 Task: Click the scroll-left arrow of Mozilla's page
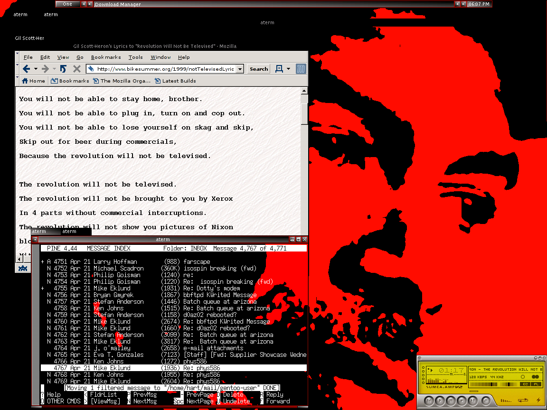pyautogui.click(x=20, y=260)
